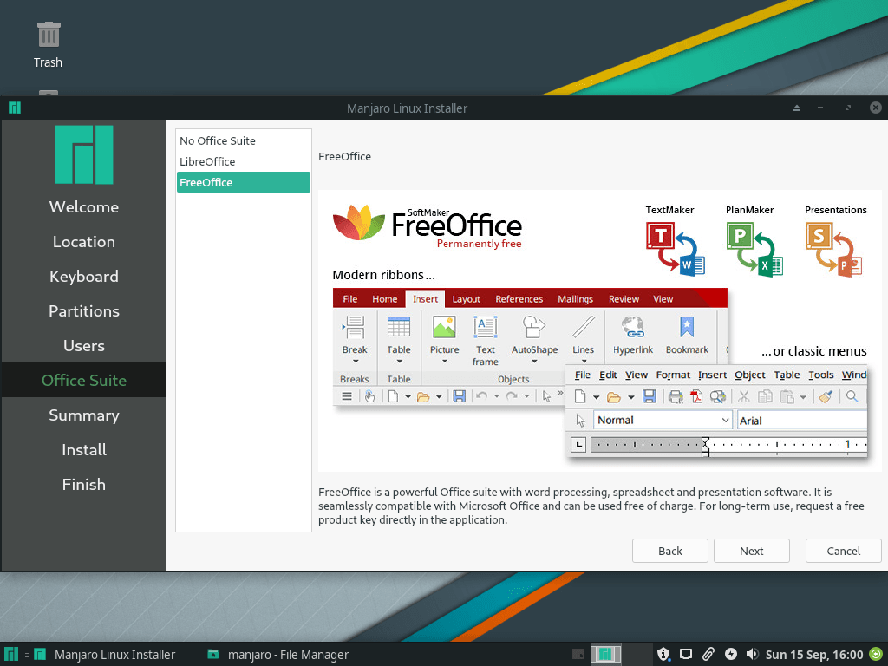Open the display tray icon

(686, 654)
